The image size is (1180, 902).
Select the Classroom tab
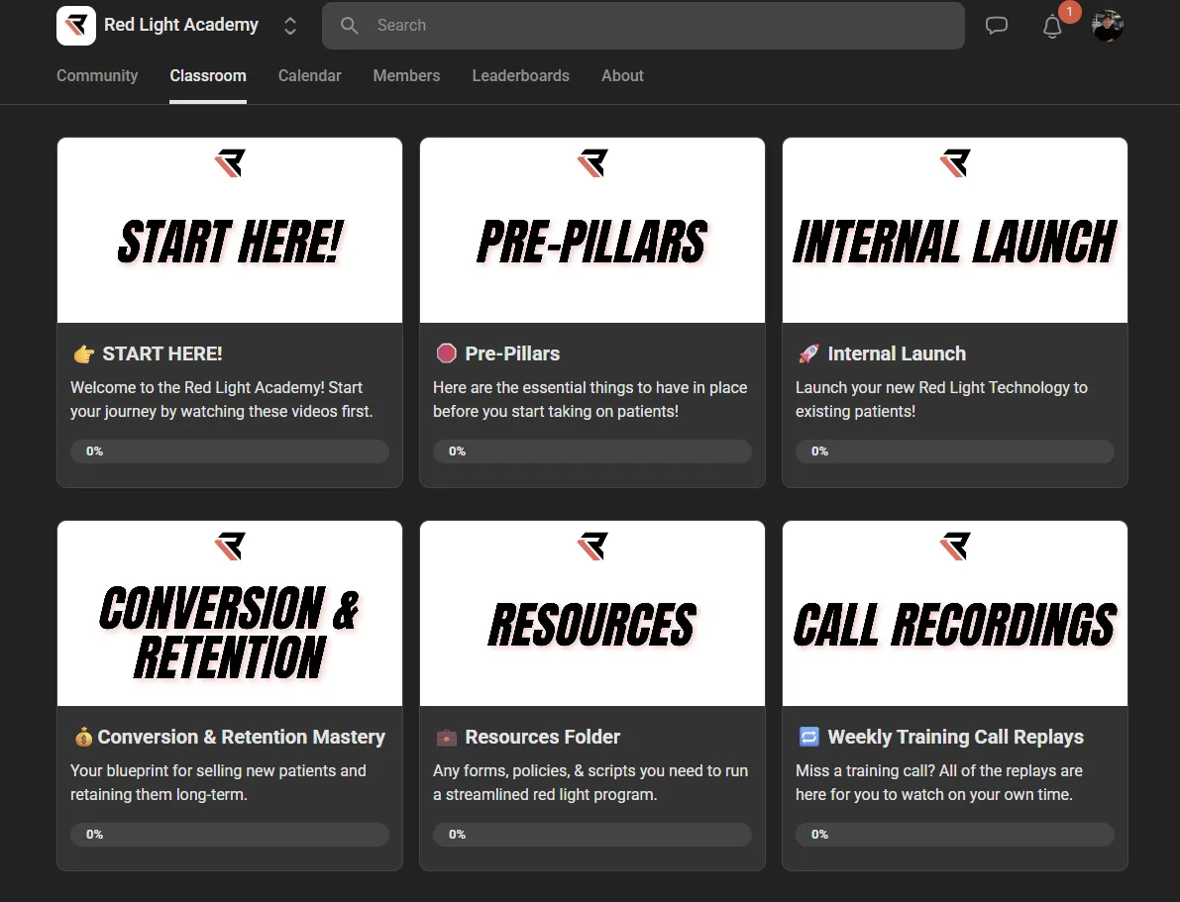coord(208,76)
